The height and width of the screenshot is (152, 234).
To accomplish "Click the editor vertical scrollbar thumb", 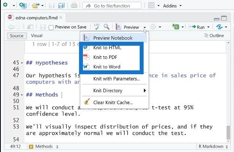I will pyautogui.click(x=228, y=132).
